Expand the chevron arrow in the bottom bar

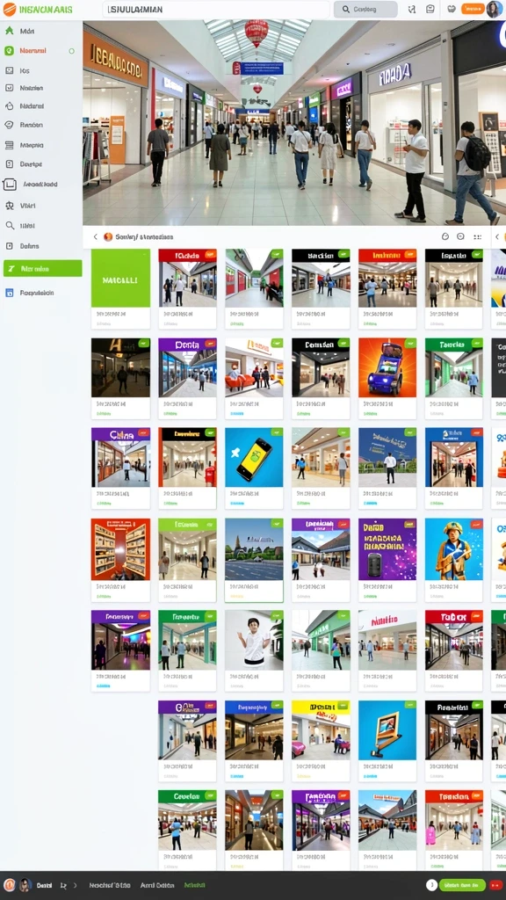(x=75, y=886)
